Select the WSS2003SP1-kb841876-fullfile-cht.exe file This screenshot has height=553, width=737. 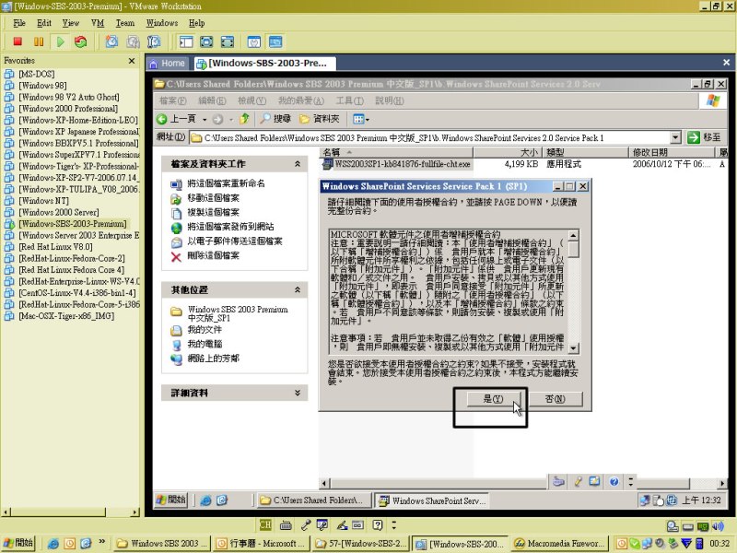click(x=396, y=164)
